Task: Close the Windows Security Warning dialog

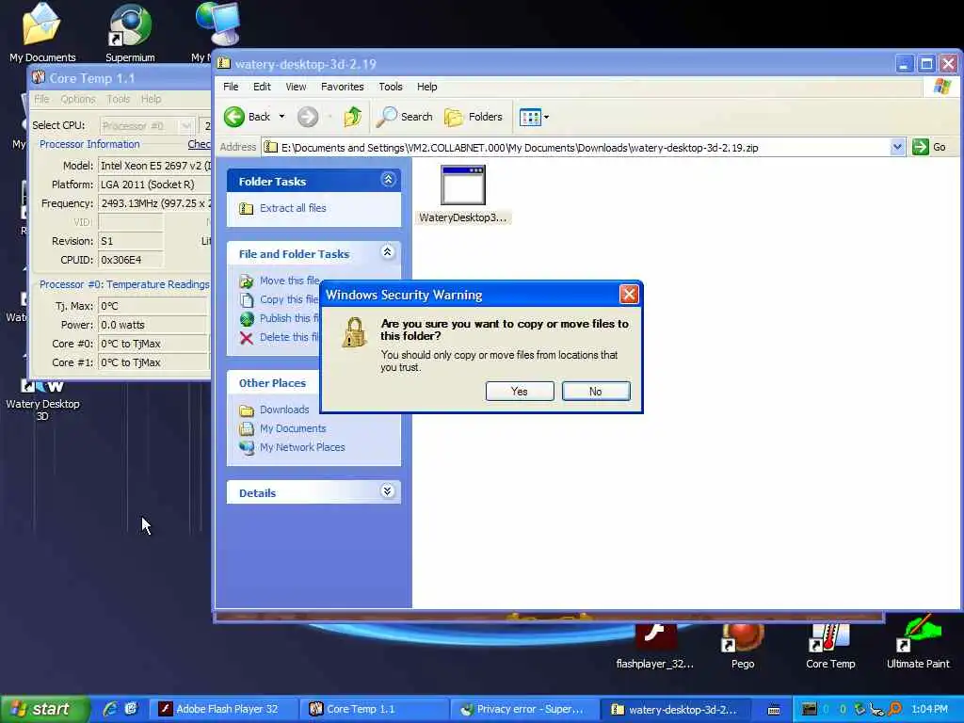Action: coord(629,295)
